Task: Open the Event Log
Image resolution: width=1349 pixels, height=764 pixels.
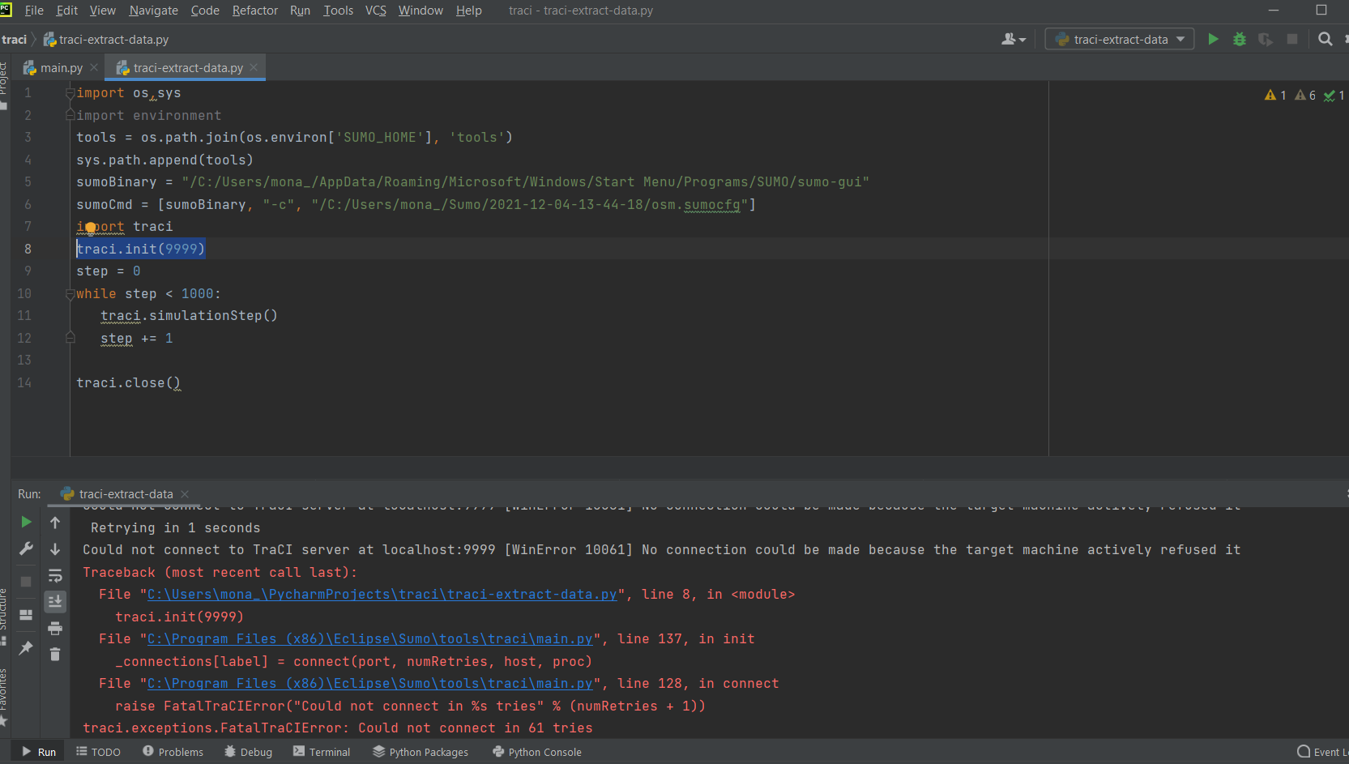Action: click(x=1322, y=752)
